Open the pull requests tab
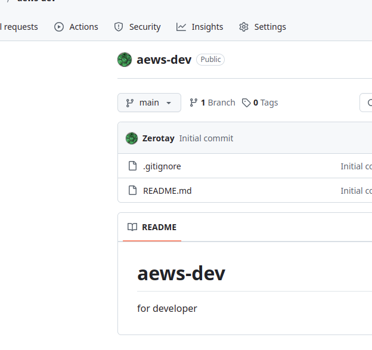The width and height of the screenshot is (372, 350). [x=19, y=27]
